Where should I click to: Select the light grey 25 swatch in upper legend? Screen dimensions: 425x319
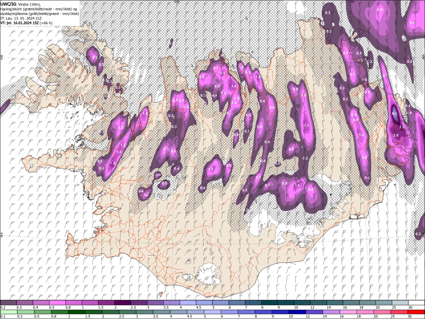400,303
